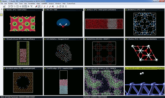This screenshot has height=98, width=165.
Task: Click the yellow info icon in sidebar
Action: (1, 15)
